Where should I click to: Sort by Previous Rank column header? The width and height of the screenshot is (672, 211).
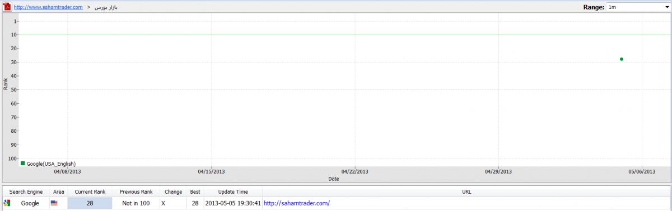[136, 191]
